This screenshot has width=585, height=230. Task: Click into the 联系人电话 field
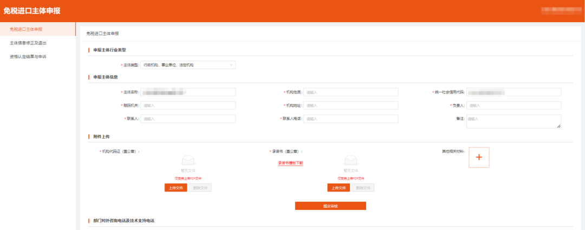pyautogui.click(x=350, y=119)
